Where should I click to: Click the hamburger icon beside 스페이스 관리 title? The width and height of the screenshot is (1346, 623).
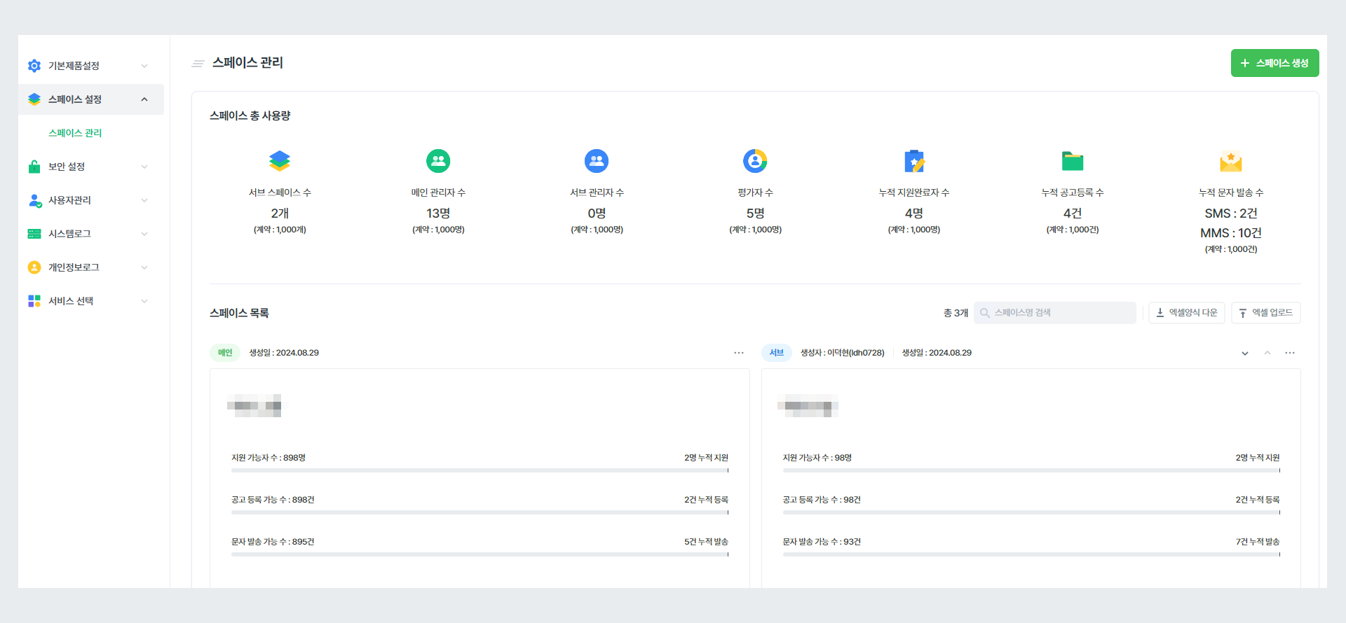click(198, 64)
